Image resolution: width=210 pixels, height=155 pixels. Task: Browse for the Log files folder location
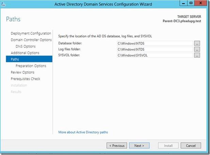pos(197,49)
